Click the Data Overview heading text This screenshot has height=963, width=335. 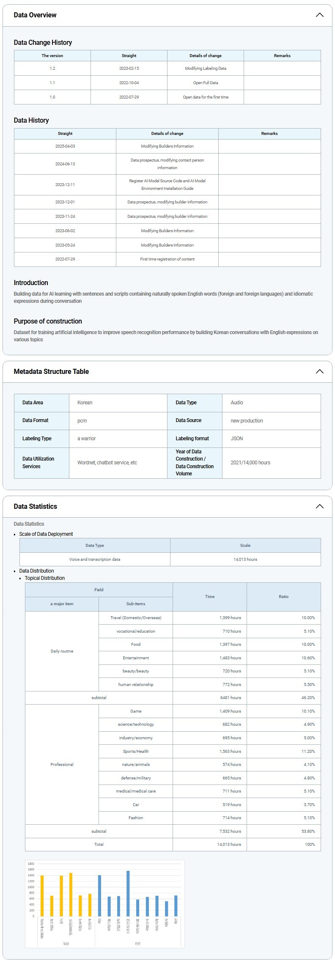coord(35,15)
